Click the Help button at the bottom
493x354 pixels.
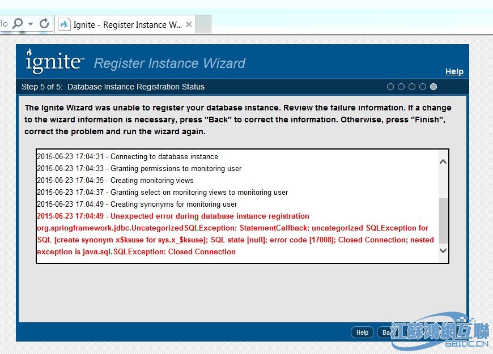point(362,332)
